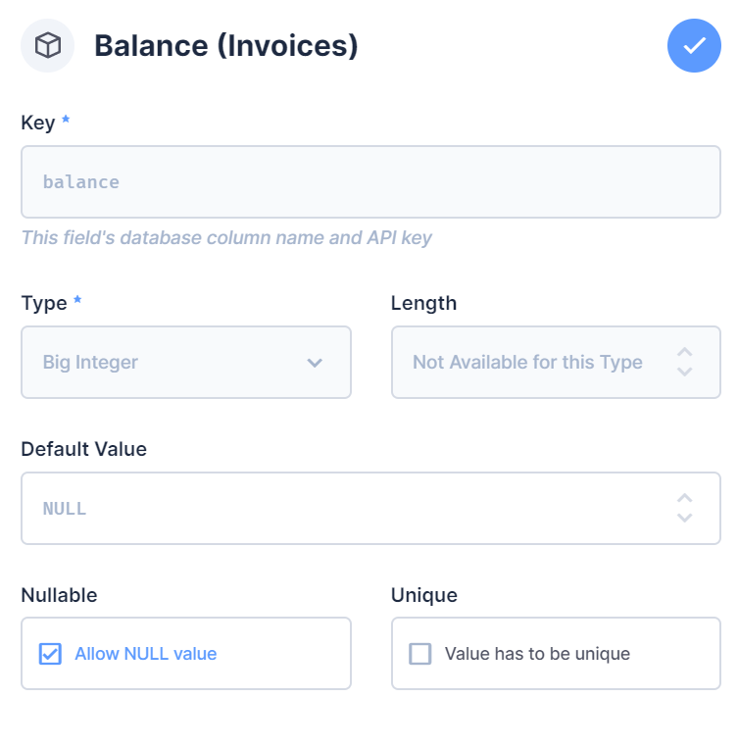Viewport: 738px width, 747px height.
Task: Click the cube icon beside Balance (Invoices)
Action: 47,46
